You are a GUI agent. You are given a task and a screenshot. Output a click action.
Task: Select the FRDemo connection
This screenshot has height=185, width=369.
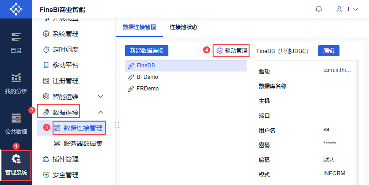pos(147,88)
